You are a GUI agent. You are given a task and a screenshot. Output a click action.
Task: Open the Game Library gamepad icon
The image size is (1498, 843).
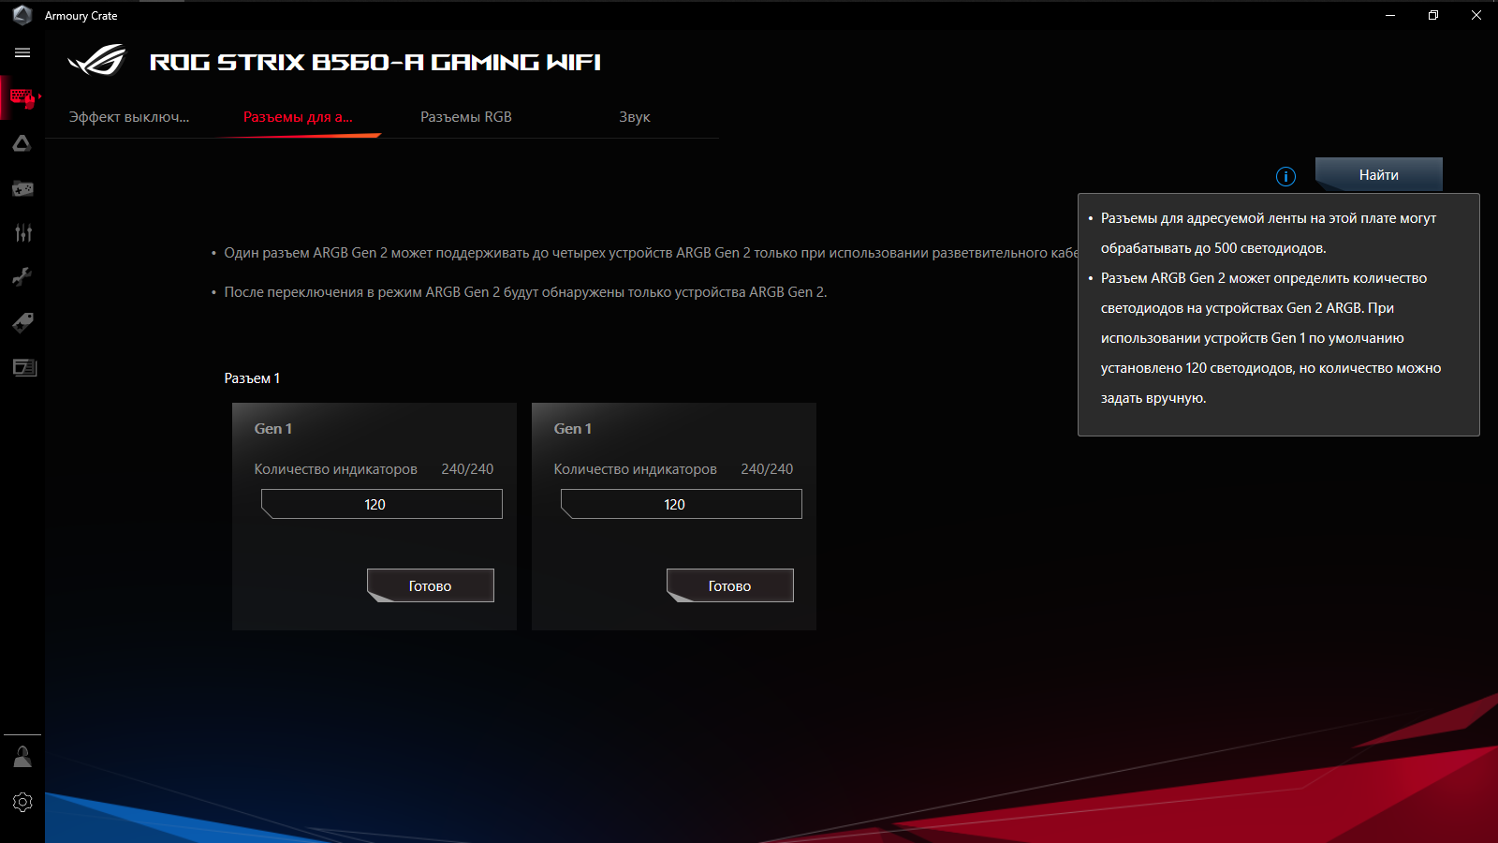coord(22,188)
